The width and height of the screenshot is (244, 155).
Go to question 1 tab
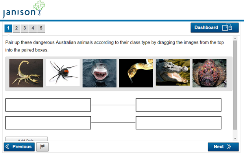click(8, 28)
